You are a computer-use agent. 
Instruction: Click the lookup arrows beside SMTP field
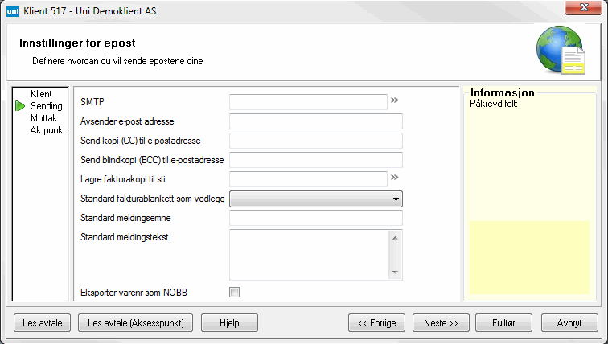[395, 101]
